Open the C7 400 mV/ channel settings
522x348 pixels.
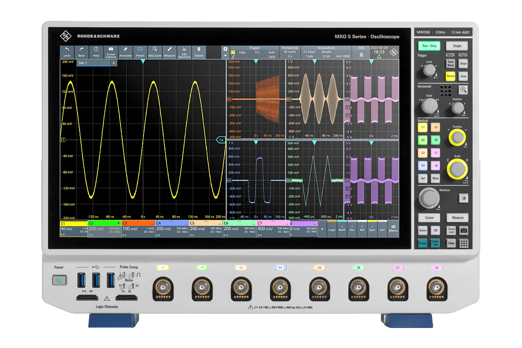(x=273, y=229)
